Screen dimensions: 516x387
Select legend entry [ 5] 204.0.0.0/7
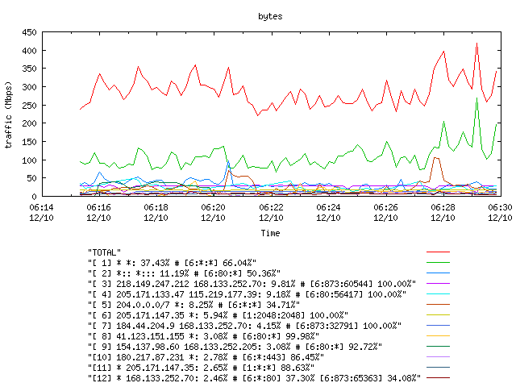193,305
